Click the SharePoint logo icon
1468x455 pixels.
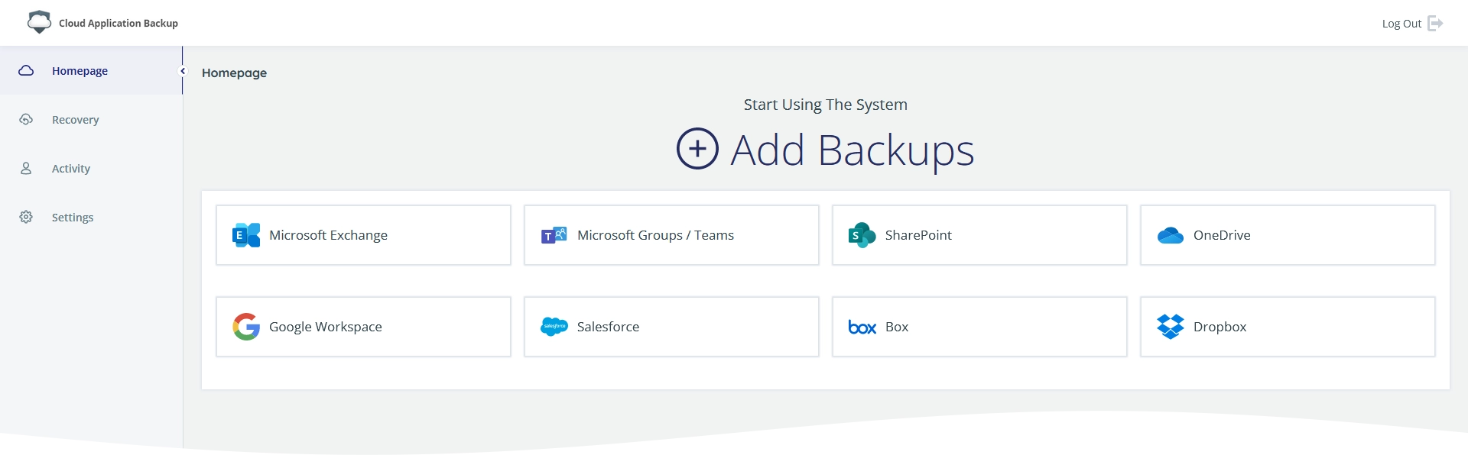point(862,235)
